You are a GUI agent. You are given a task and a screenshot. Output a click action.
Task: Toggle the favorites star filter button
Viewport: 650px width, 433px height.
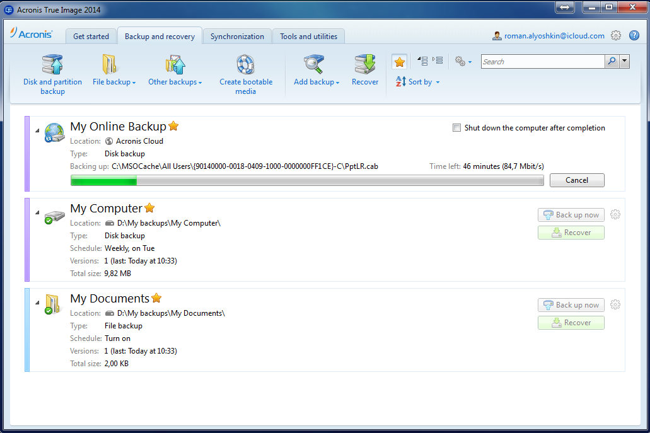point(399,62)
